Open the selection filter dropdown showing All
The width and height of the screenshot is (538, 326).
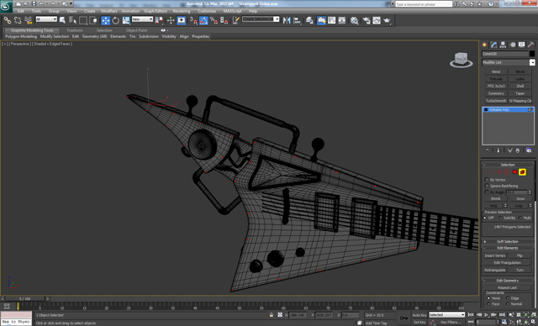pyautogui.click(x=46, y=19)
